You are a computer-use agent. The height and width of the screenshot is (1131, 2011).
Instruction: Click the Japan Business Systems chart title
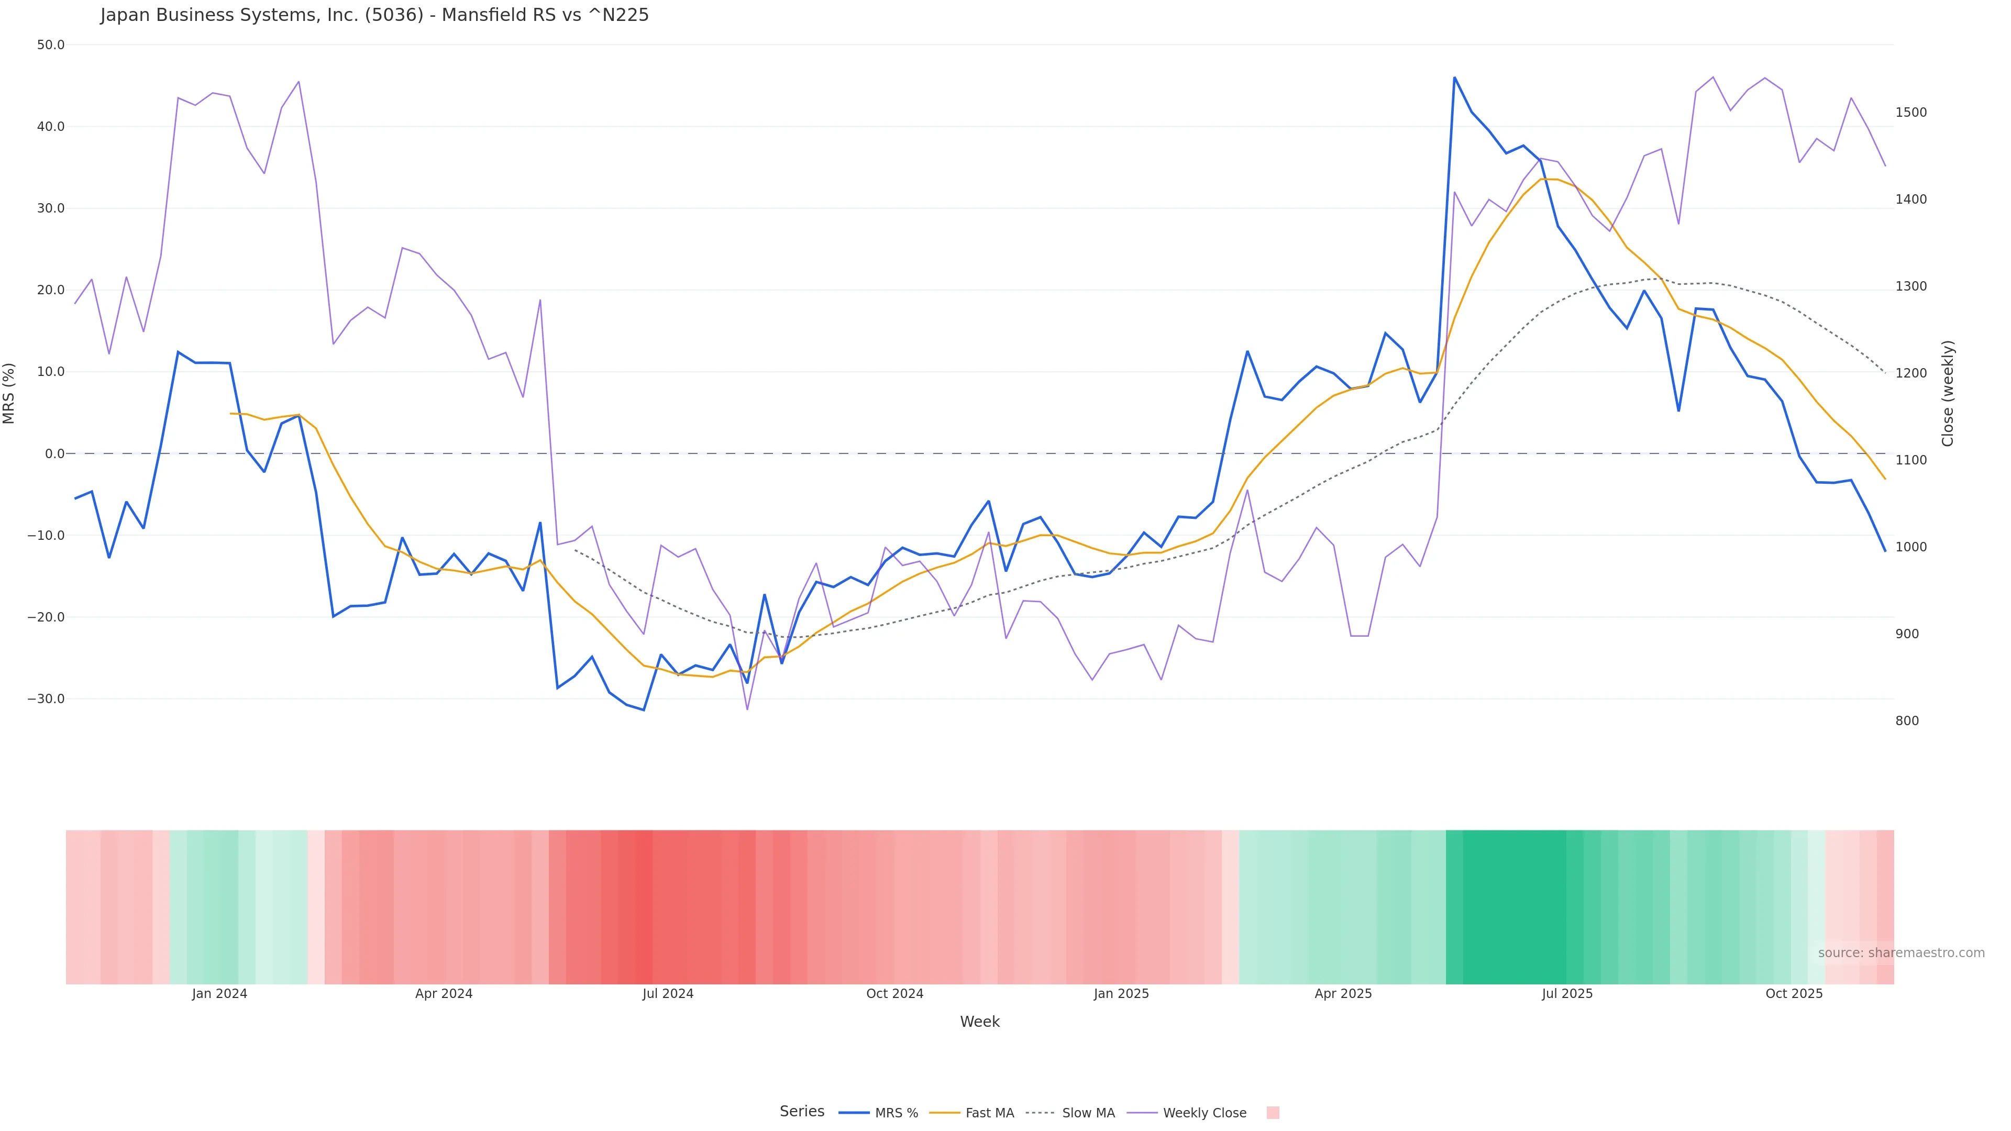click(374, 15)
